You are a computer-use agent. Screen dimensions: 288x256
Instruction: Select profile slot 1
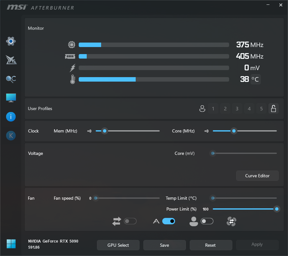click(213, 108)
